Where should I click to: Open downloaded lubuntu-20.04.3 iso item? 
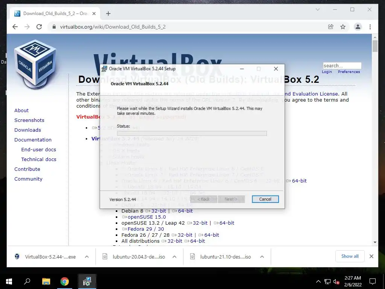[x=134, y=257]
